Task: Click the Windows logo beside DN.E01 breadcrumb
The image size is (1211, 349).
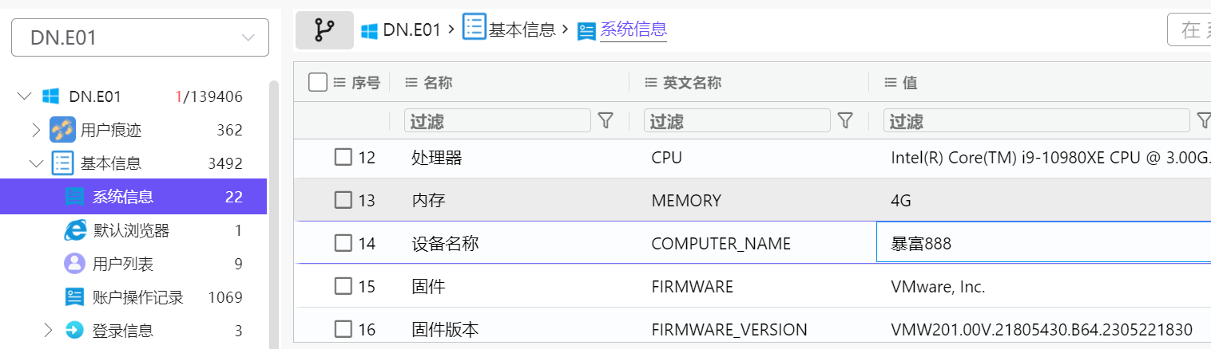Action: tap(369, 31)
